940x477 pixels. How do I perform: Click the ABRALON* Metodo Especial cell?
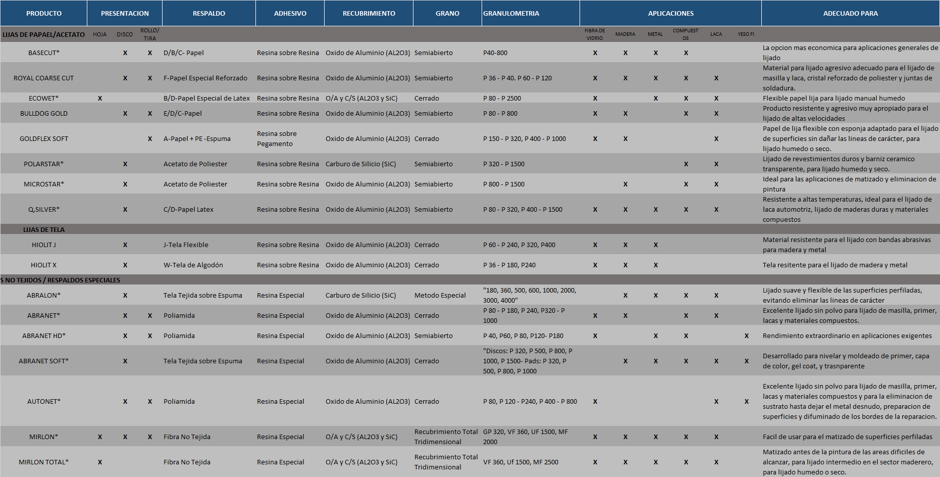pos(440,295)
